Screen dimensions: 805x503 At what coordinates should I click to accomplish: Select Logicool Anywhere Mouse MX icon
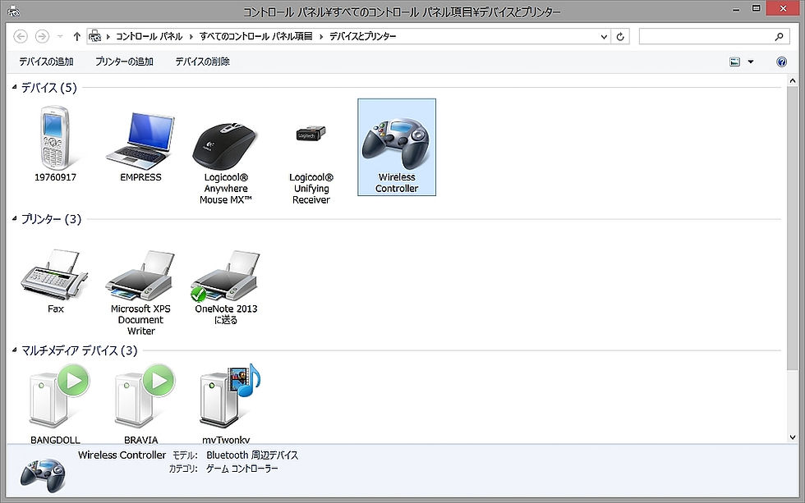tap(225, 146)
